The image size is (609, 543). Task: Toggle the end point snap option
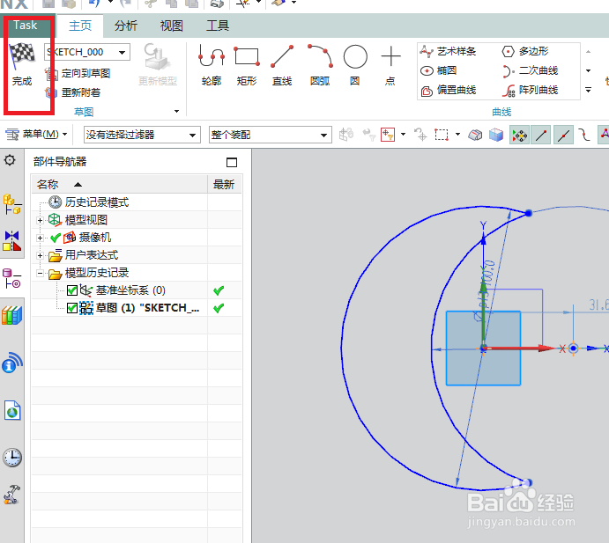pos(541,135)
